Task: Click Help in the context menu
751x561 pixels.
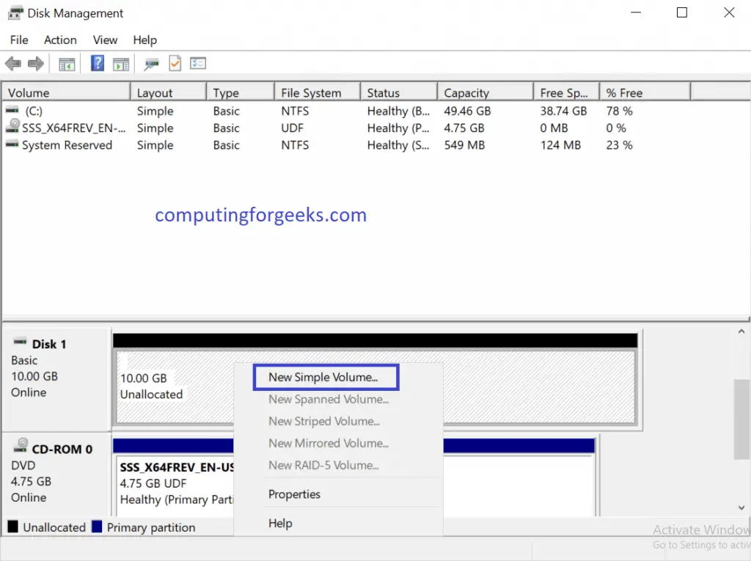Action: point(280,523)
